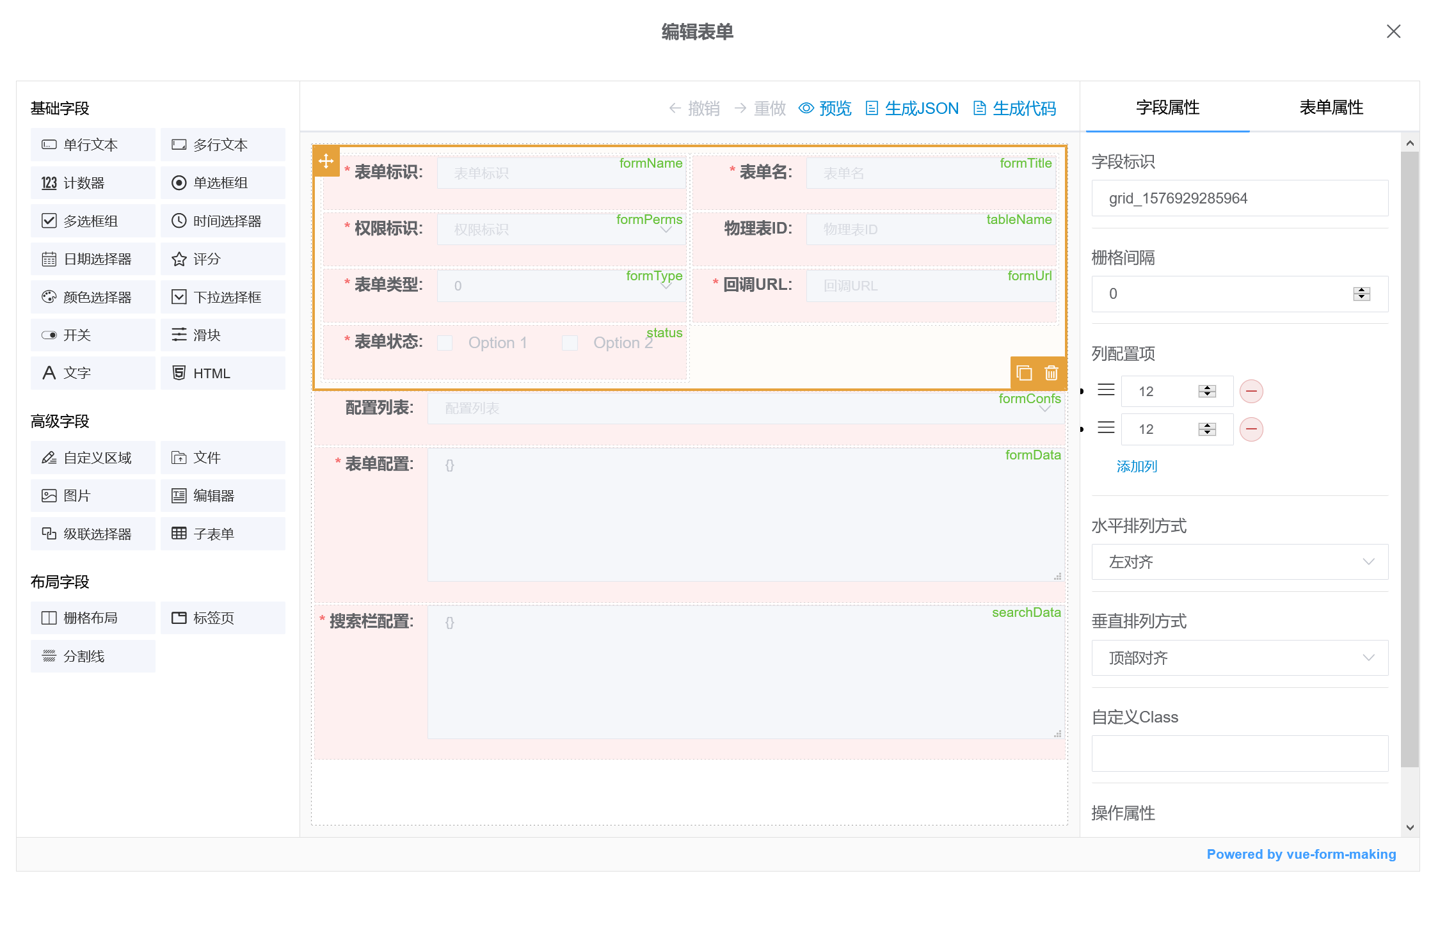Switch to the 表单属性 tab
This screenshot has width=1431, height=933.
click(1331, 108)
